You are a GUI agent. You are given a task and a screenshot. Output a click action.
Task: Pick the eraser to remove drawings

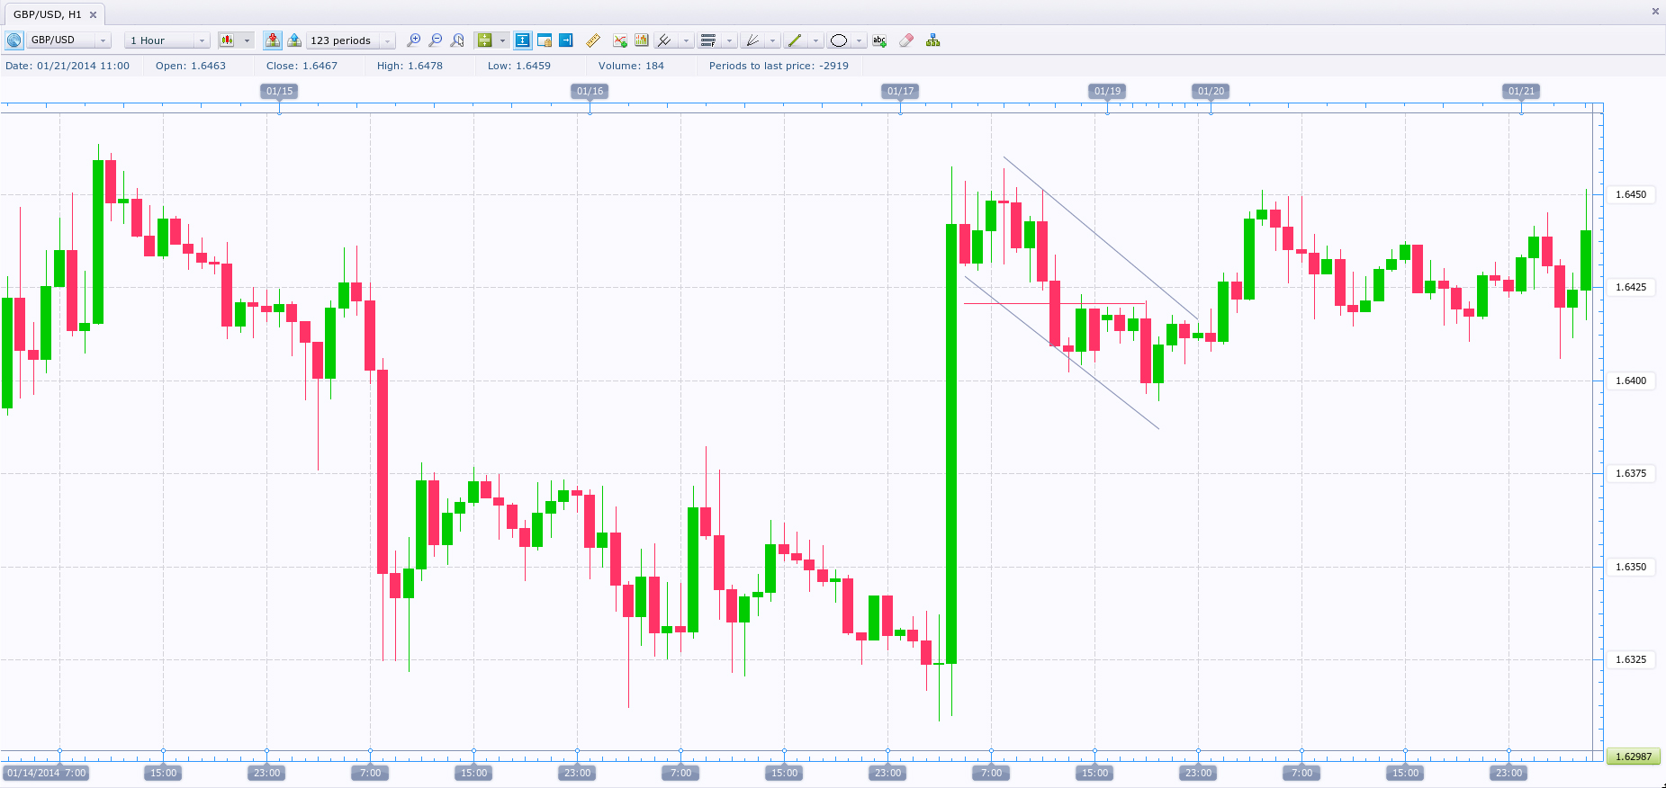pyautogui.click(x=906, y=40)
